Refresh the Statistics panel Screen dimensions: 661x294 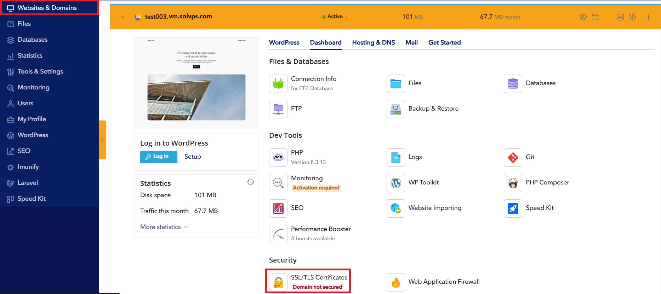coord(251,182)
